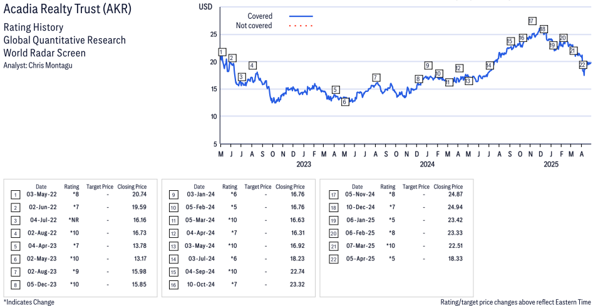This screenshot has height=306, width=598.
Task: Click the date cell 02-Aug-23
Action: [42, 272]
